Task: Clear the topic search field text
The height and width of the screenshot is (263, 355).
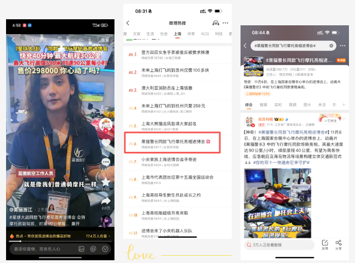Action: 331,46
